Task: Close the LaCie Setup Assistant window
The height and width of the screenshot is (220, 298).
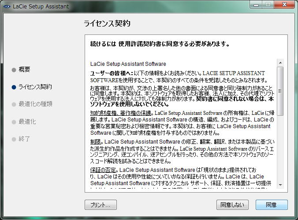Action: pyautogui.click(x=284, y=5)
